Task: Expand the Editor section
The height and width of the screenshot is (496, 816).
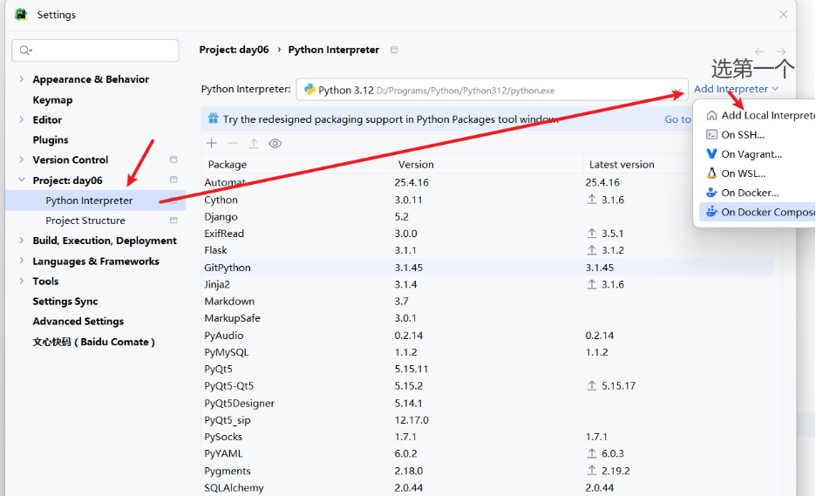Action: coord(21,119)
